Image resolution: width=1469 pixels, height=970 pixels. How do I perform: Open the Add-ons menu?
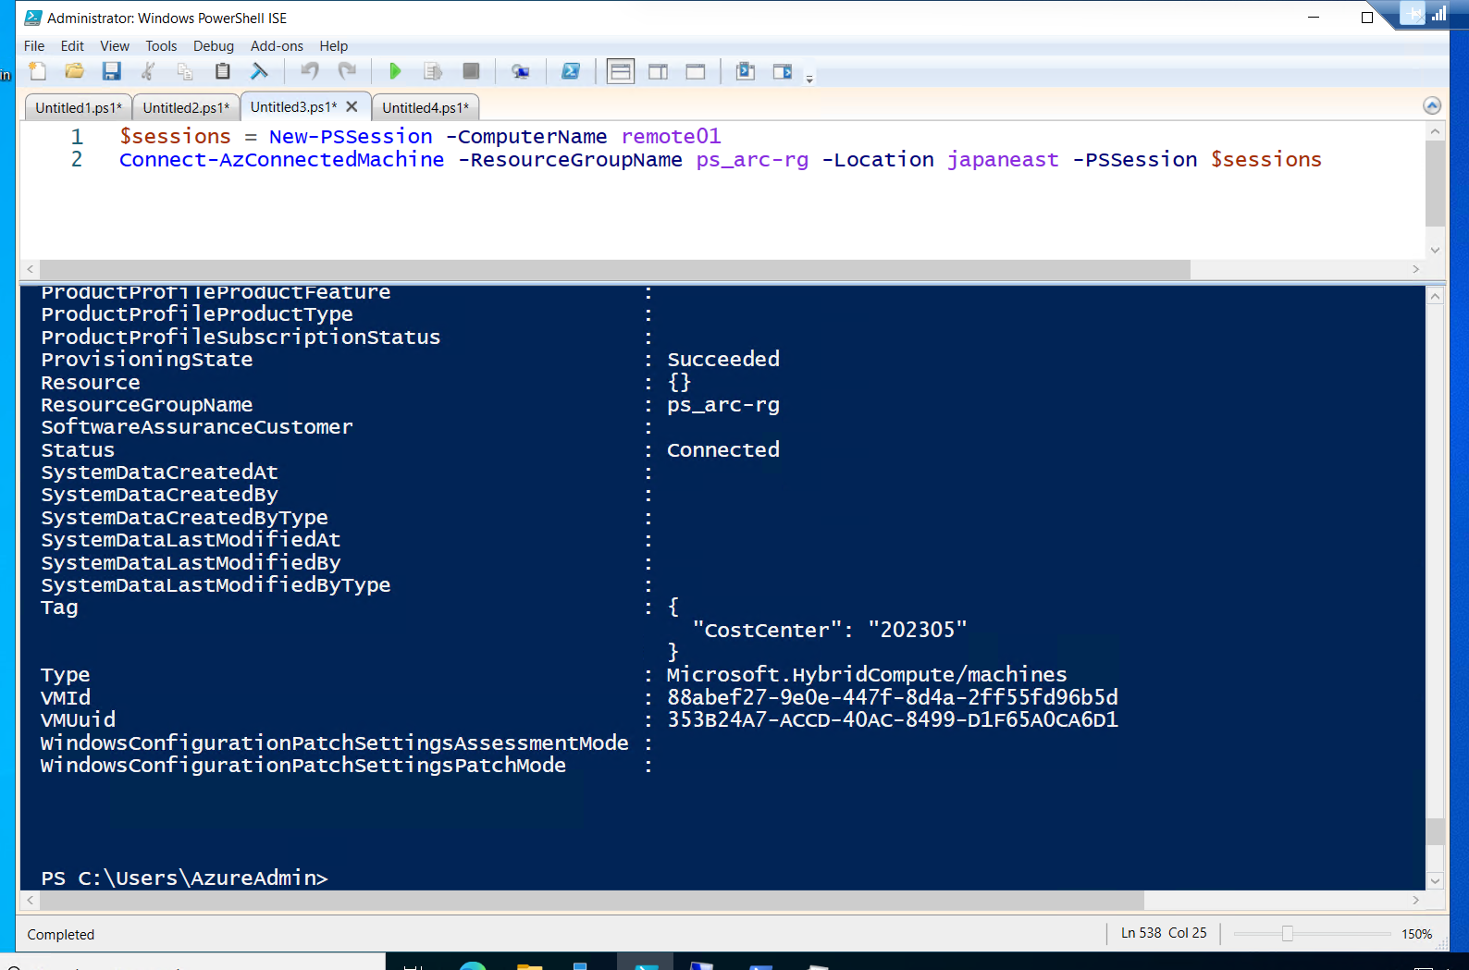(277, 46)
